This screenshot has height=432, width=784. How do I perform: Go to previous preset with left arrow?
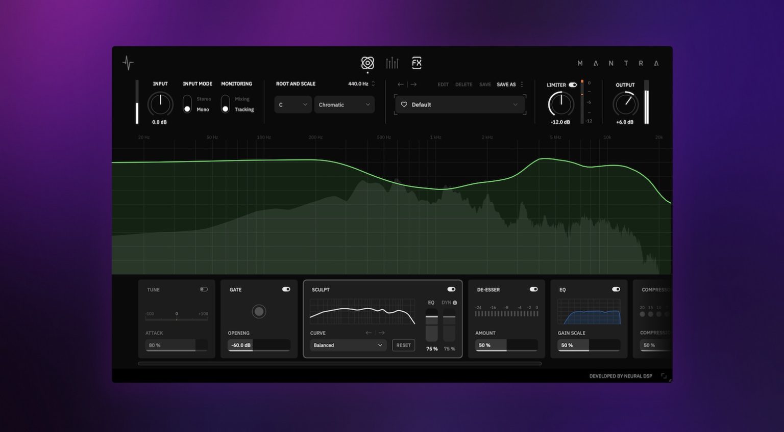(400, 84)
